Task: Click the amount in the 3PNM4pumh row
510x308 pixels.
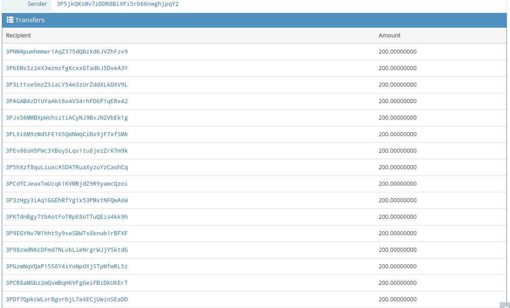Action: (x=397, y=51)
